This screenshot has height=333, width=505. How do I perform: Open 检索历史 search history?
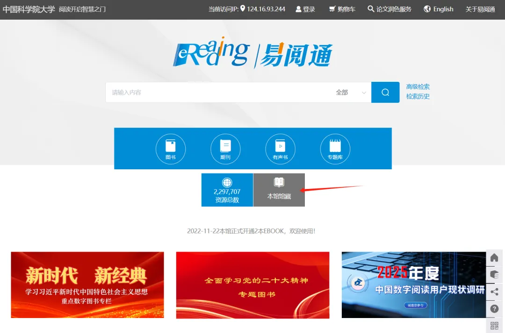pyautogui.click(x=418, y=96)
